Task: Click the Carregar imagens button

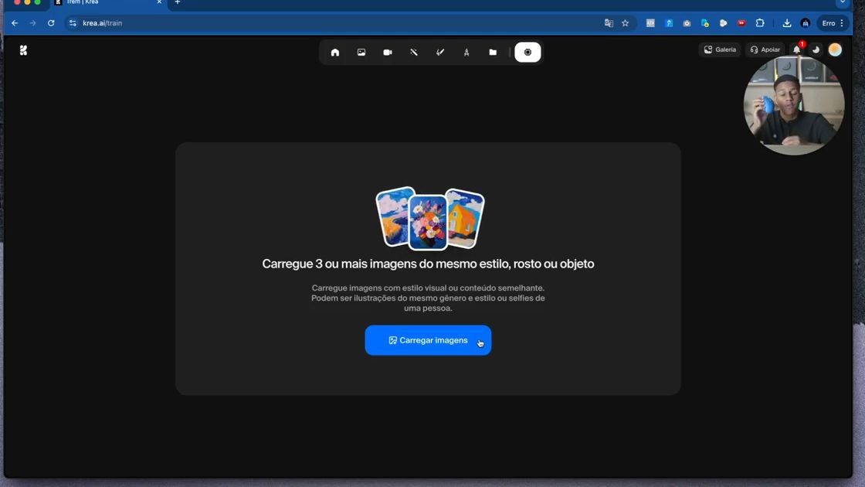Action: click(428, 340)
